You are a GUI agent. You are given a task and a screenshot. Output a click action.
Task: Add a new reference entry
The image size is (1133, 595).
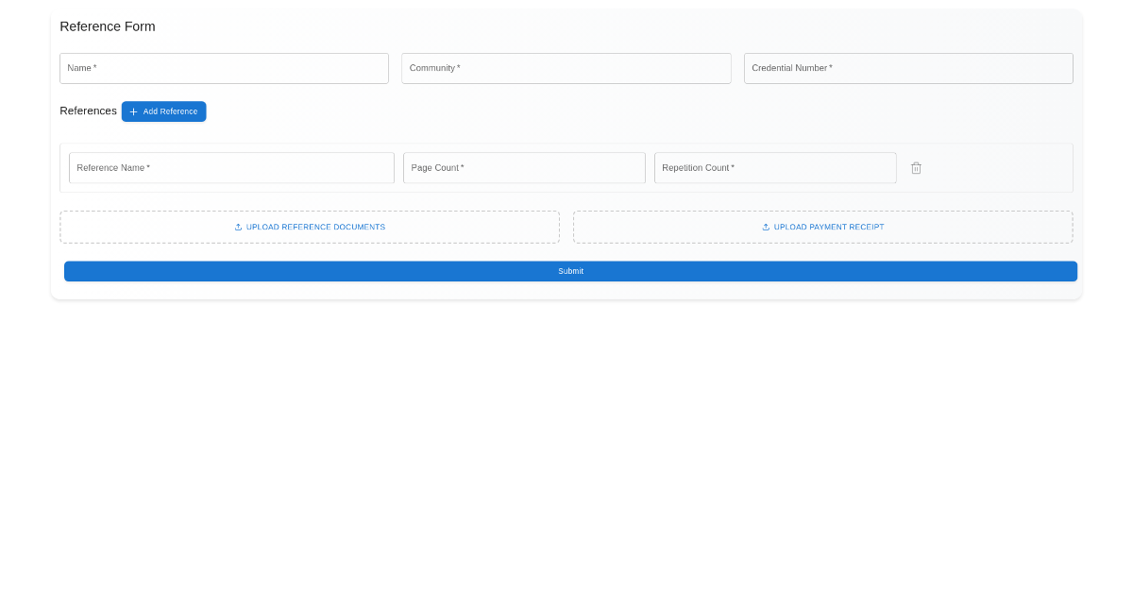[x=163, y=111]
